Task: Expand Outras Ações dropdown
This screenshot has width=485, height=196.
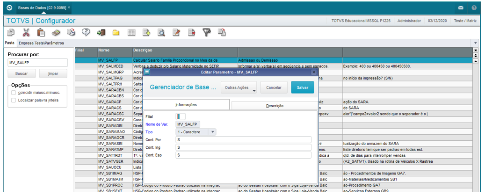Action: pyautogui.click(x=239, y=87)
